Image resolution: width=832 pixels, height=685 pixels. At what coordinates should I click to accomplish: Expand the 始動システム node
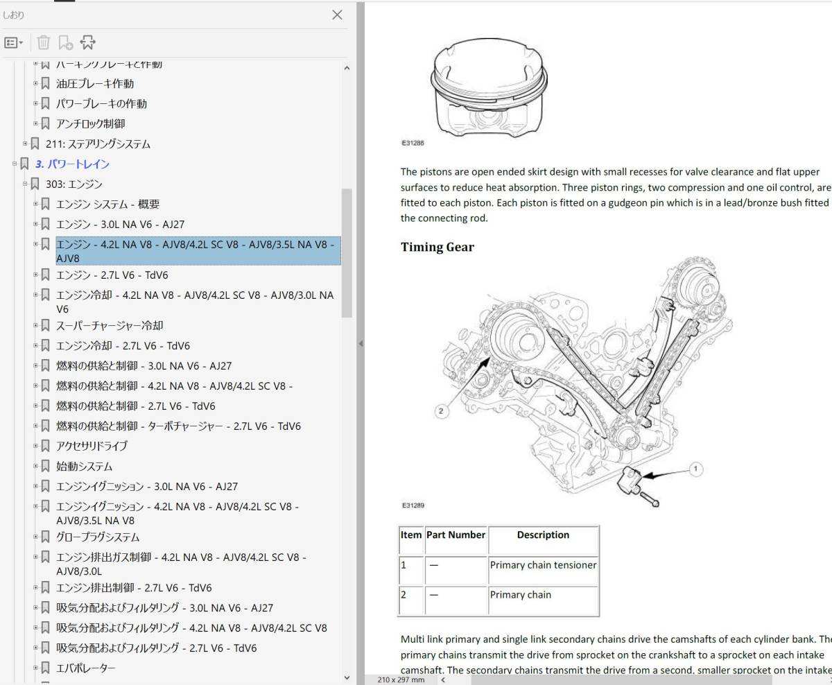pyautogui.click(x=36, y=466)
